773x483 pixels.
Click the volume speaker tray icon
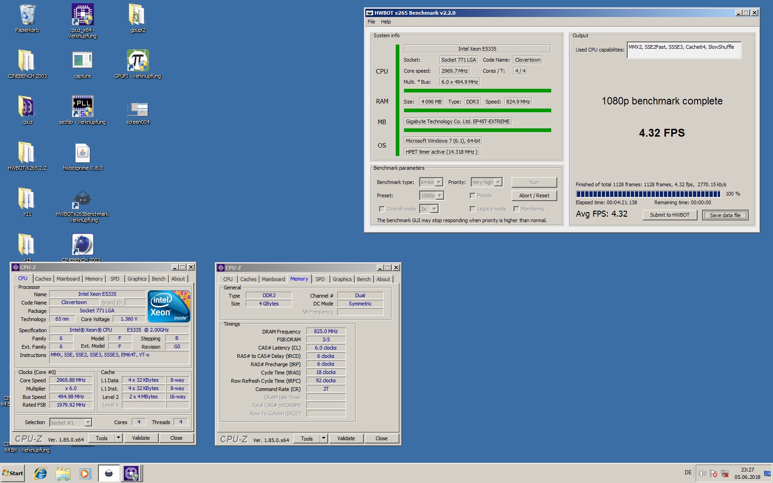click(702, 473)
